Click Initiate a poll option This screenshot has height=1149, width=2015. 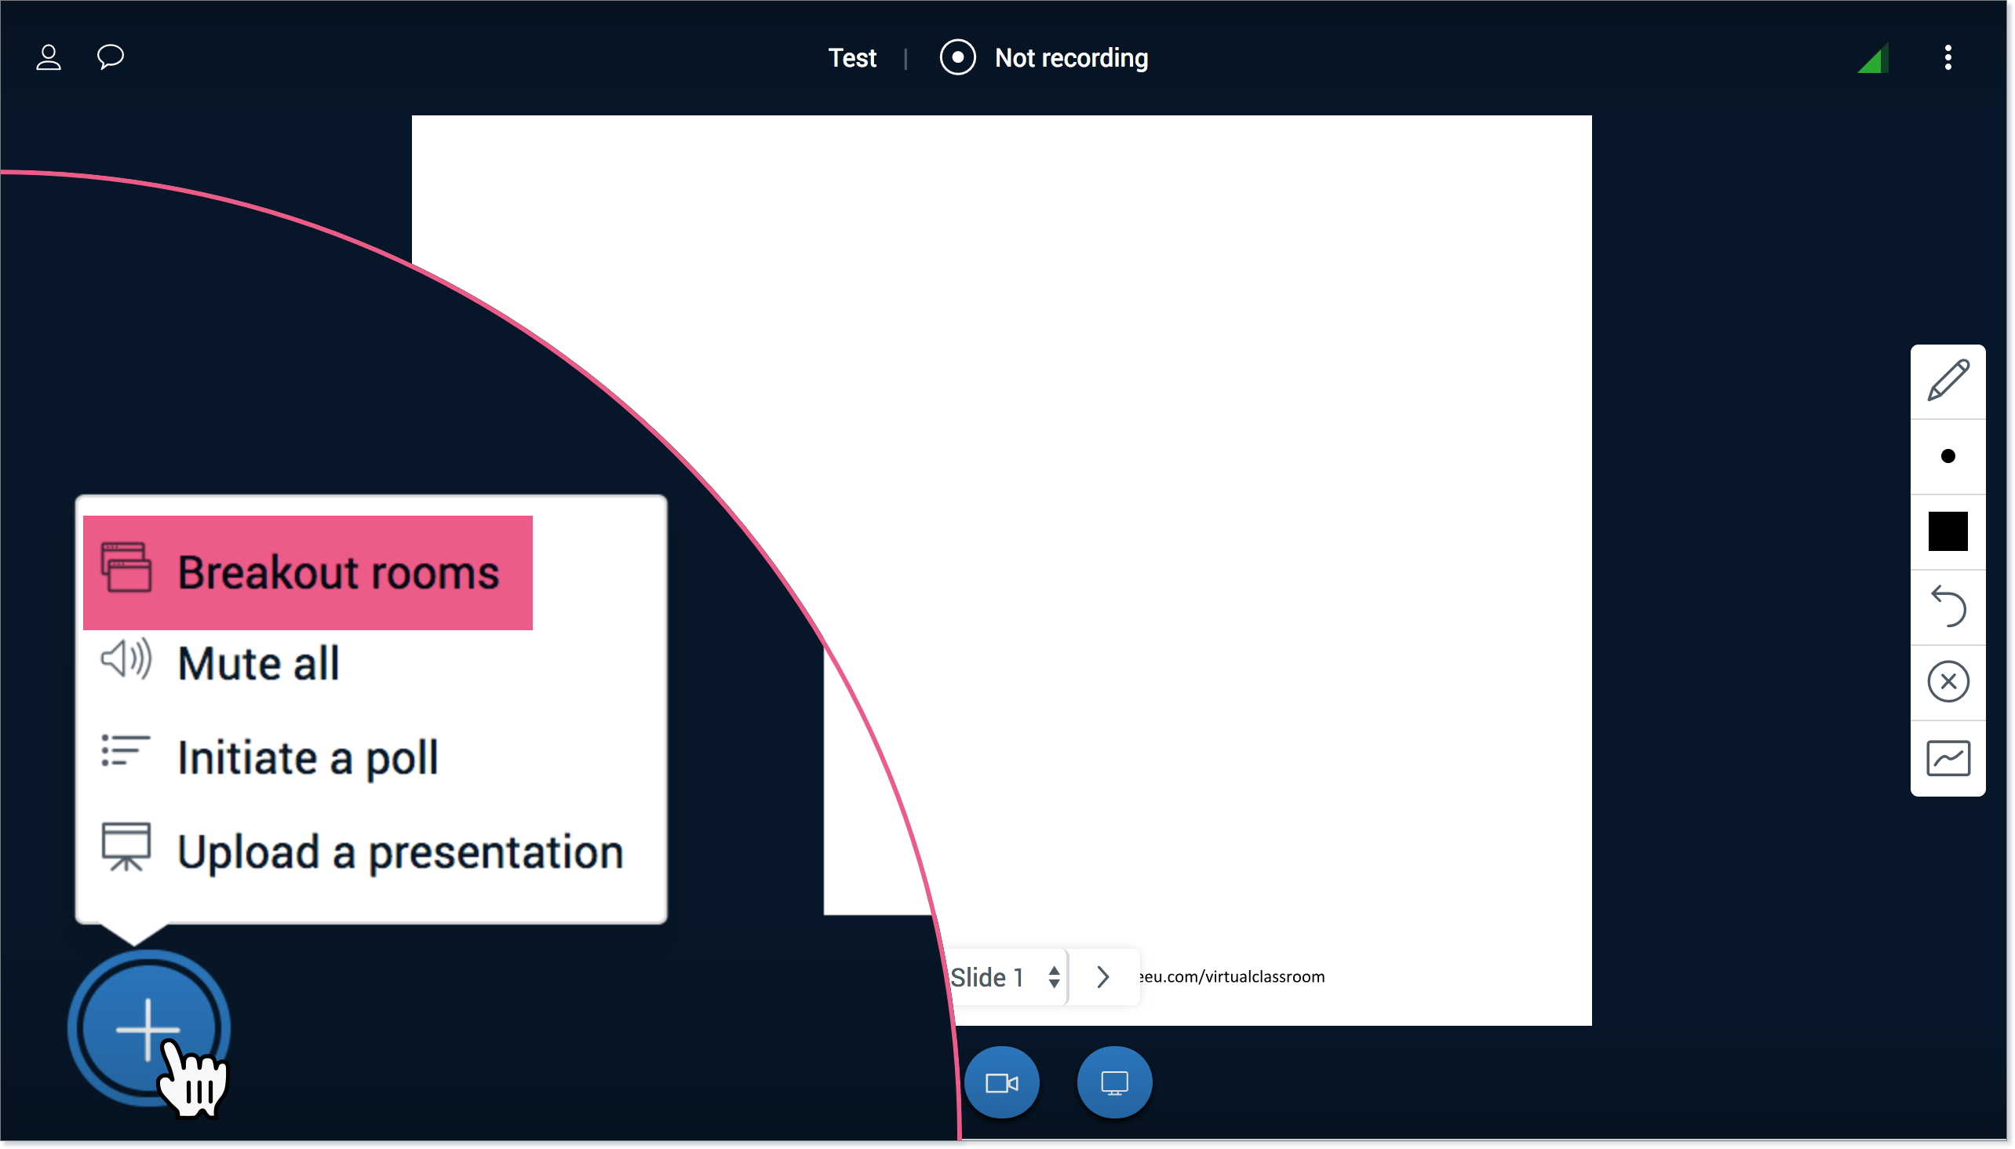click(308, 757)
